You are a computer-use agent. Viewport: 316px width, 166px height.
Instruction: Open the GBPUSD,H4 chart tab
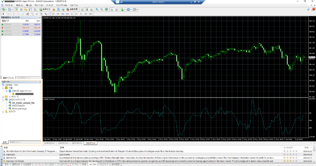(77, 143)
